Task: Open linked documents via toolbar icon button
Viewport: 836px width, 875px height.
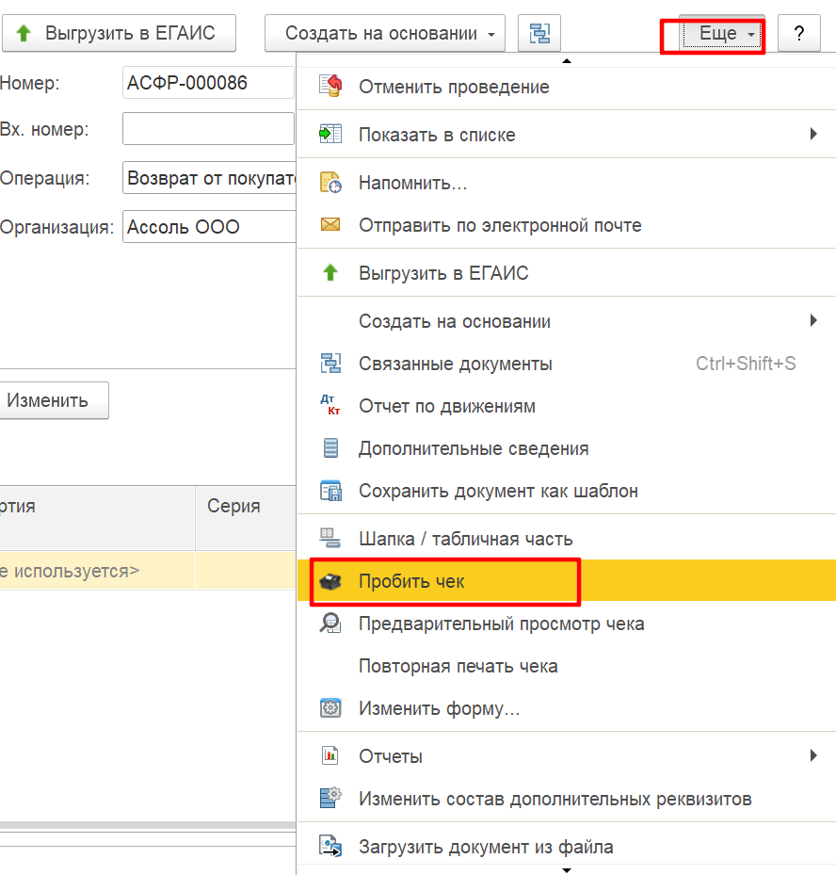Action: click(539, 34)
